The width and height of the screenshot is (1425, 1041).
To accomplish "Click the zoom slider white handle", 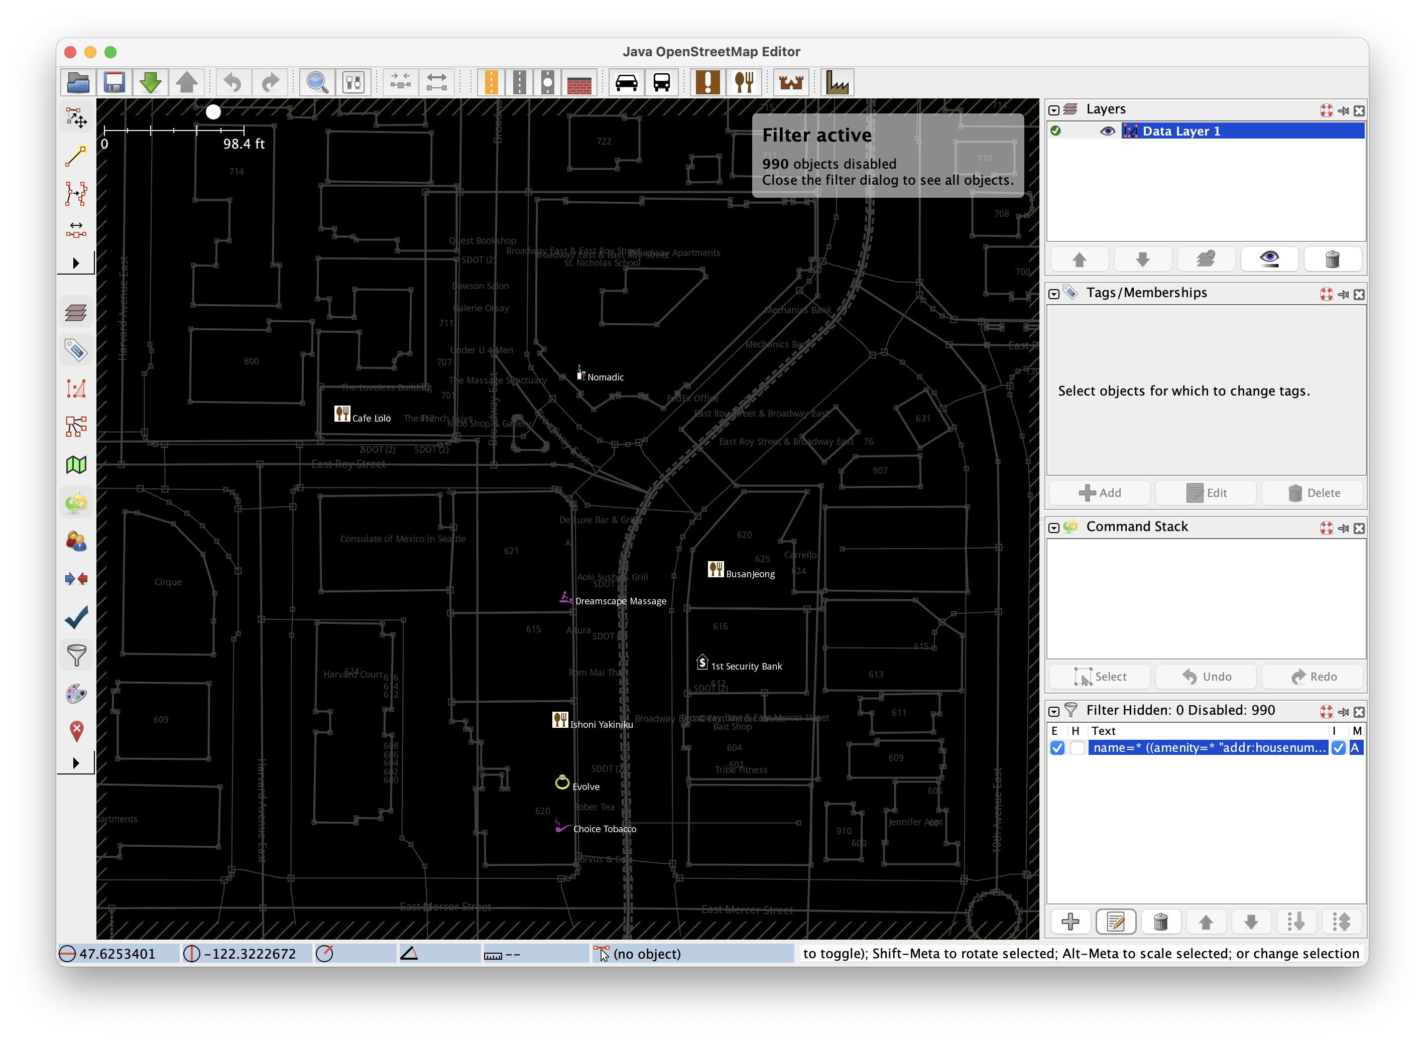I will pyautogui.click(x=214, y=112).
